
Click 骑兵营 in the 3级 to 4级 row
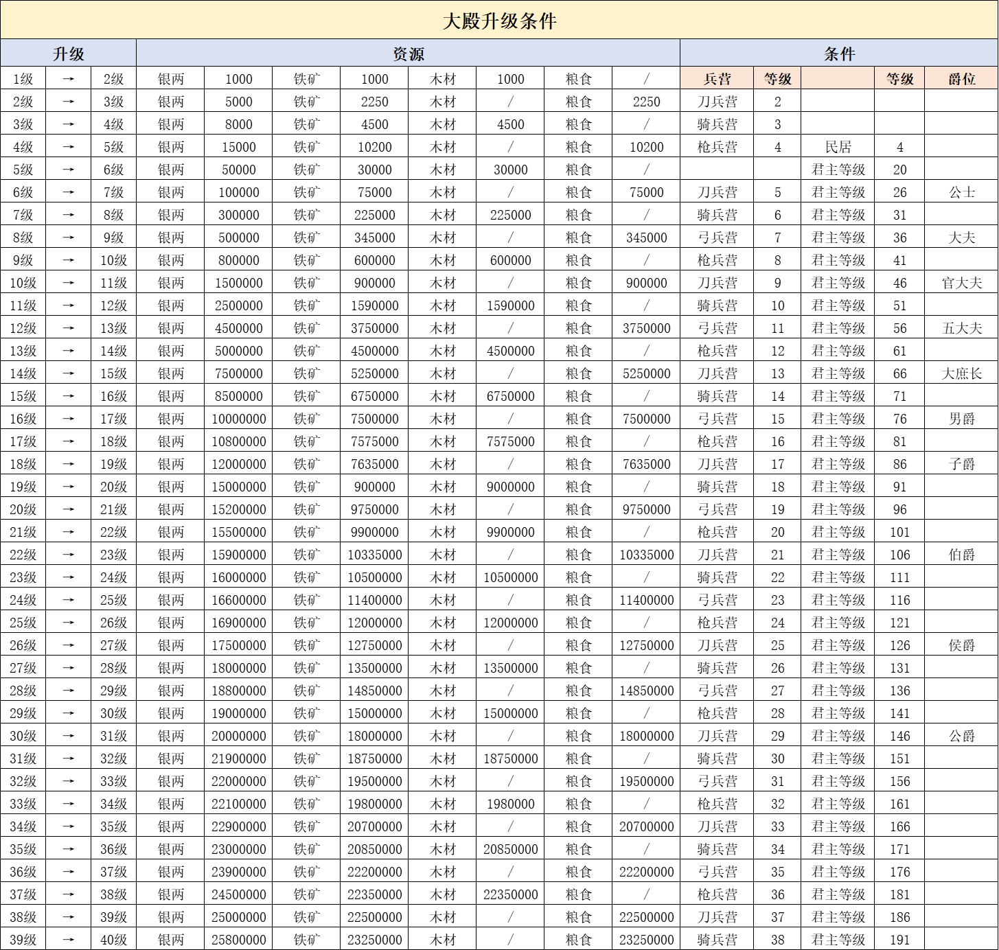tap(717, 124)
